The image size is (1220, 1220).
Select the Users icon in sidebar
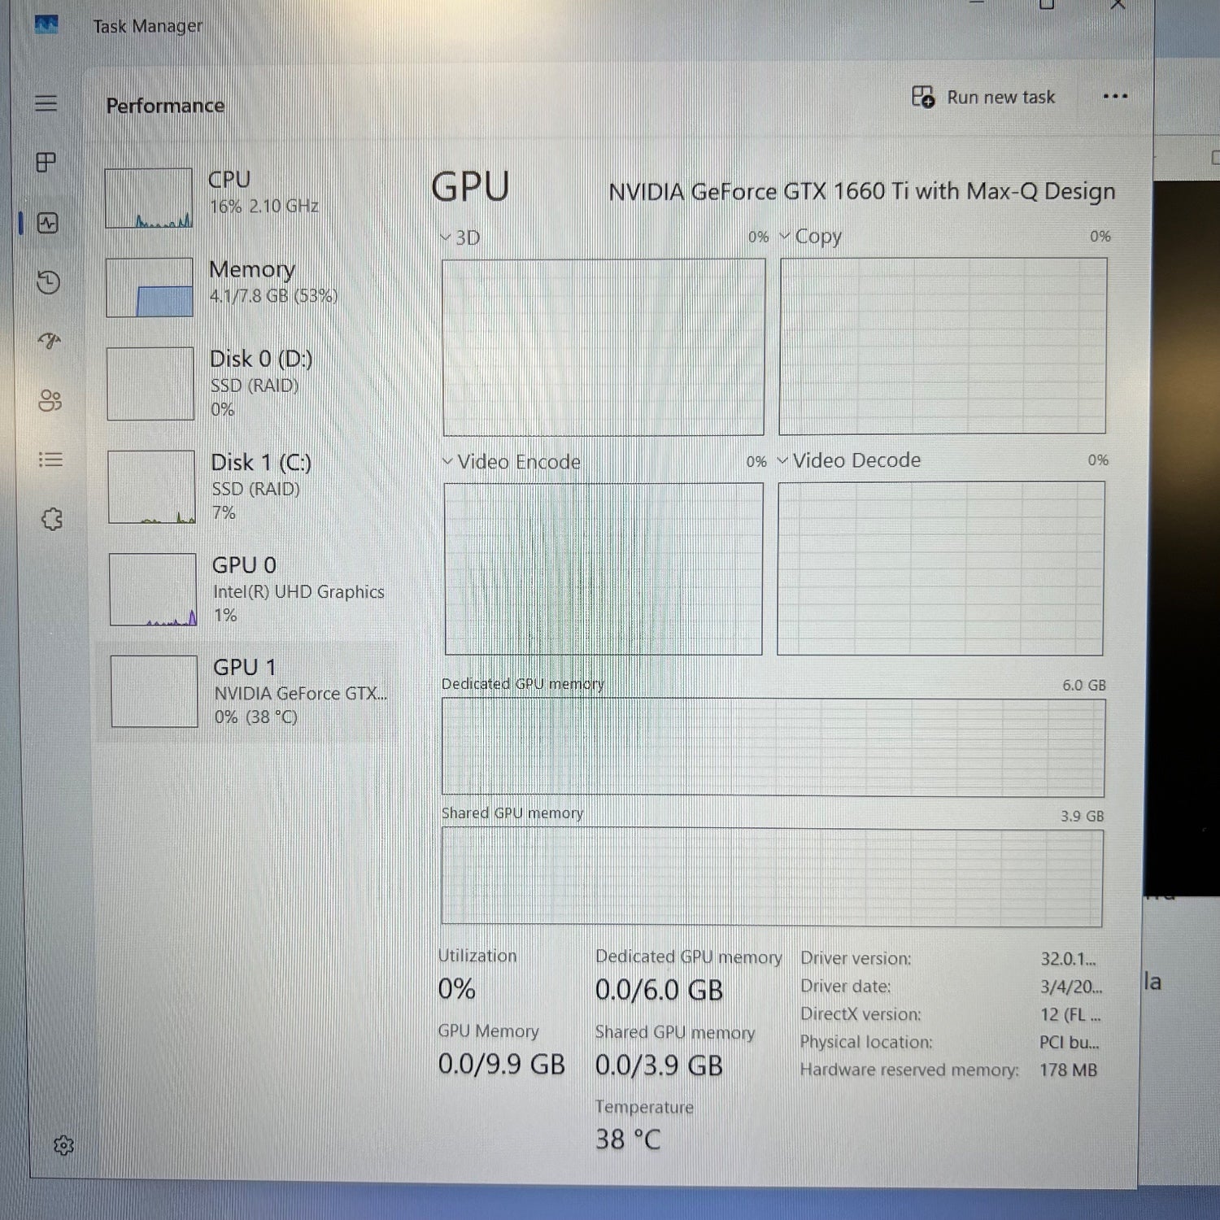point(50,401)
